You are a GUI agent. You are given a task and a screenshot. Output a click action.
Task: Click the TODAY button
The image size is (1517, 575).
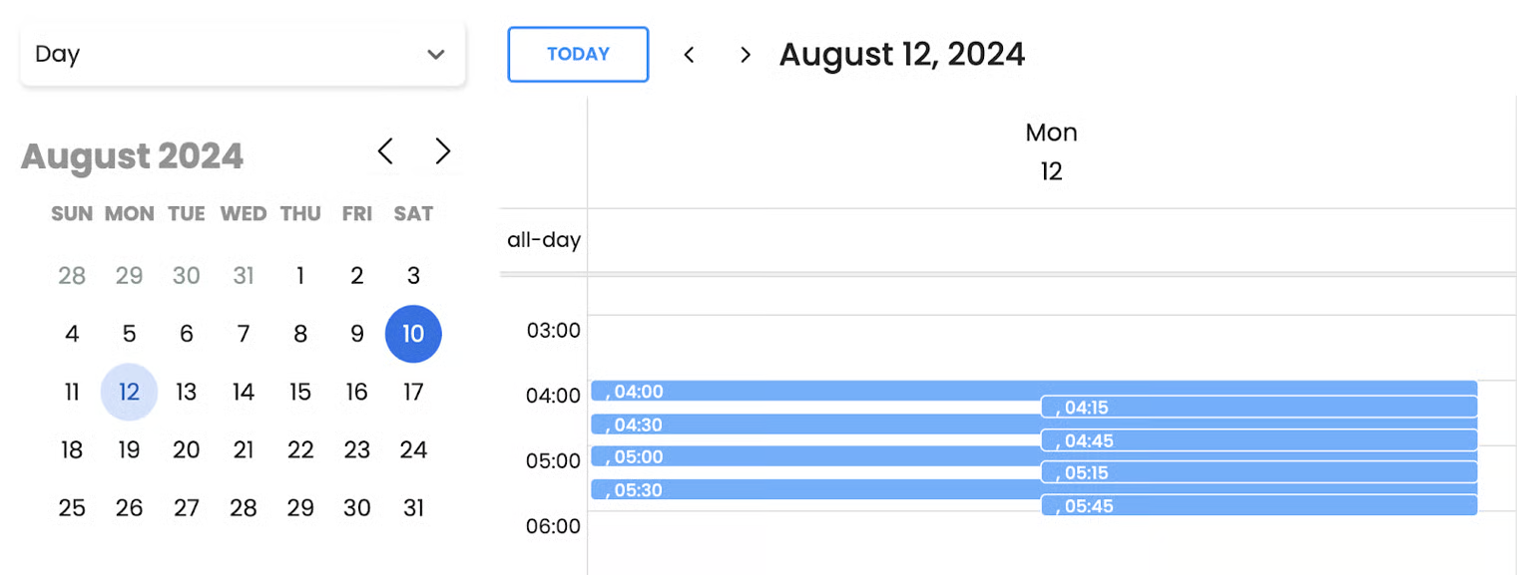(x=578, y=55)
